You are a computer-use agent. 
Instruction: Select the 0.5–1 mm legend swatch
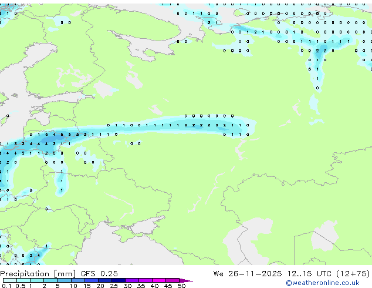coord(23,280)
